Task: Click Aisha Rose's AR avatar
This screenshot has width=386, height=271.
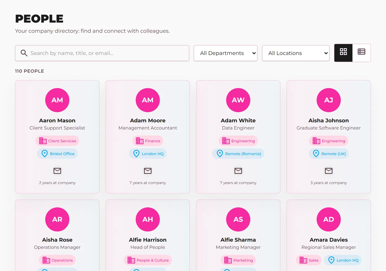Action: [57, 219]
